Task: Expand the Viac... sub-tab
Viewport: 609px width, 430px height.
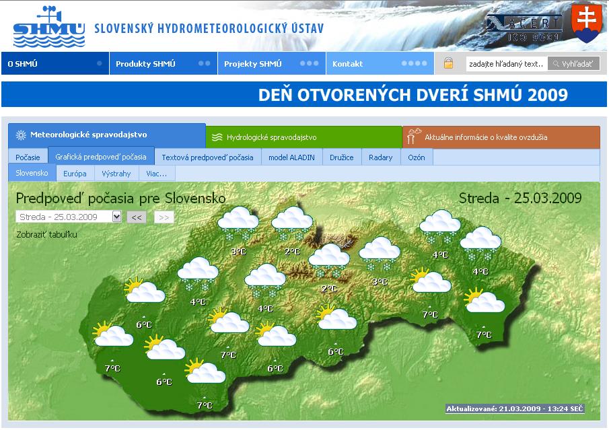Action: pyautogui.click(x=156, y=174)
